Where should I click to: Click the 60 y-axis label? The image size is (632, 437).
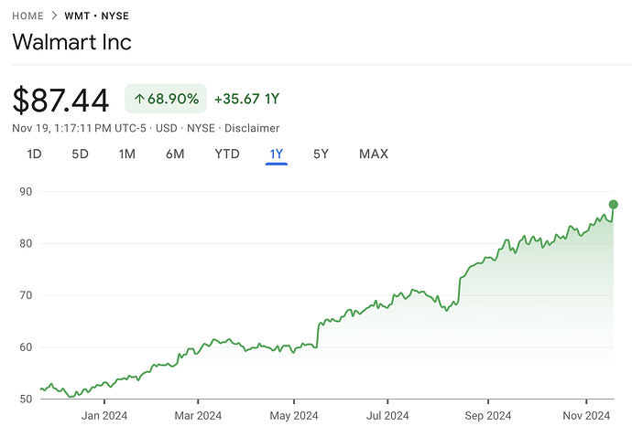[x=26, y=346]
